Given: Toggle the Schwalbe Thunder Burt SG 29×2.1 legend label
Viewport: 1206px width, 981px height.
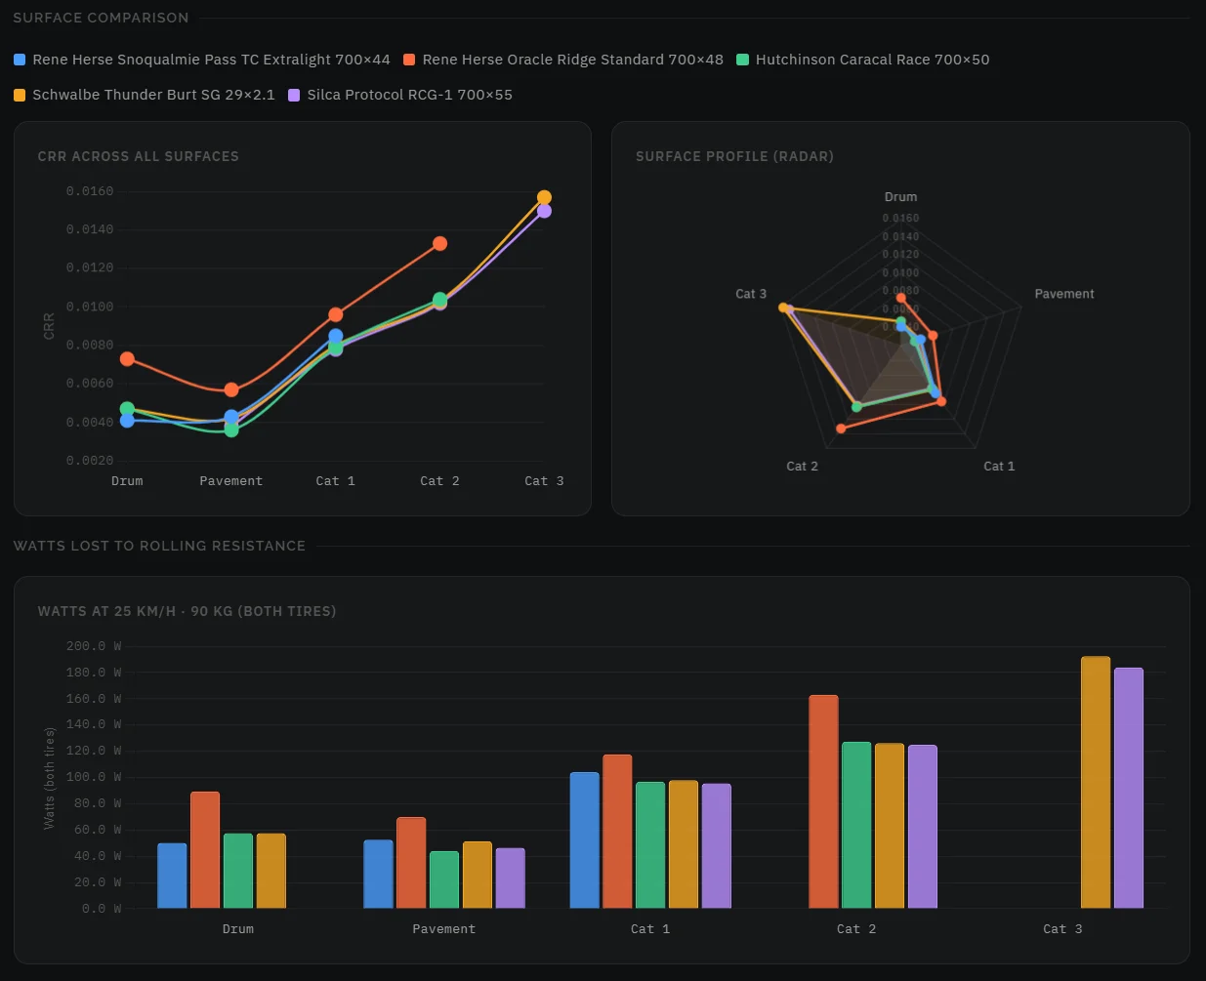Looking at the screenshot, I should click(153, 95).
